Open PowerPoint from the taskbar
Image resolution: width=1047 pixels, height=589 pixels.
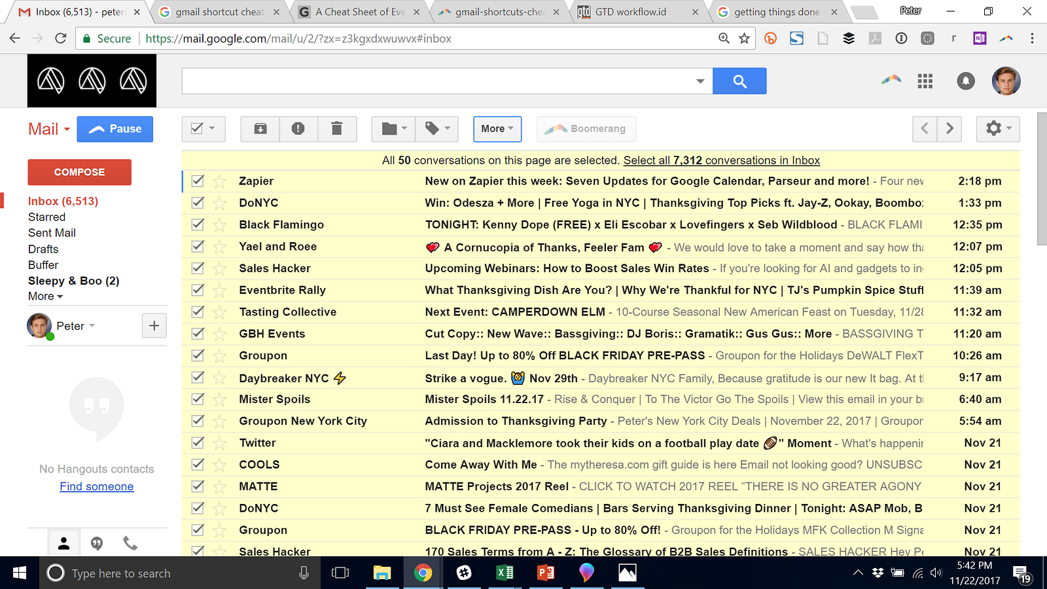(546, 573)
